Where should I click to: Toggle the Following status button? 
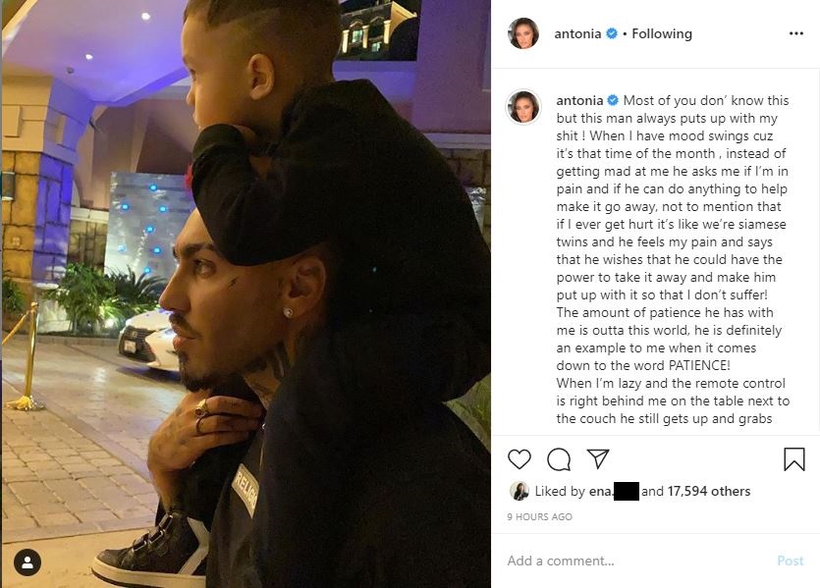tap(662, 34)
